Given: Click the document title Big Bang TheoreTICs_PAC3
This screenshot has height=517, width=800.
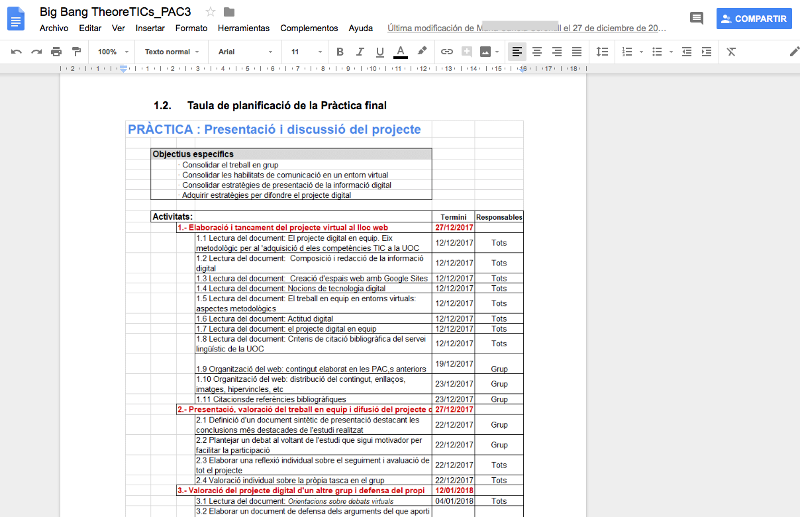Looking at the screenshot, I should (115, 11).
